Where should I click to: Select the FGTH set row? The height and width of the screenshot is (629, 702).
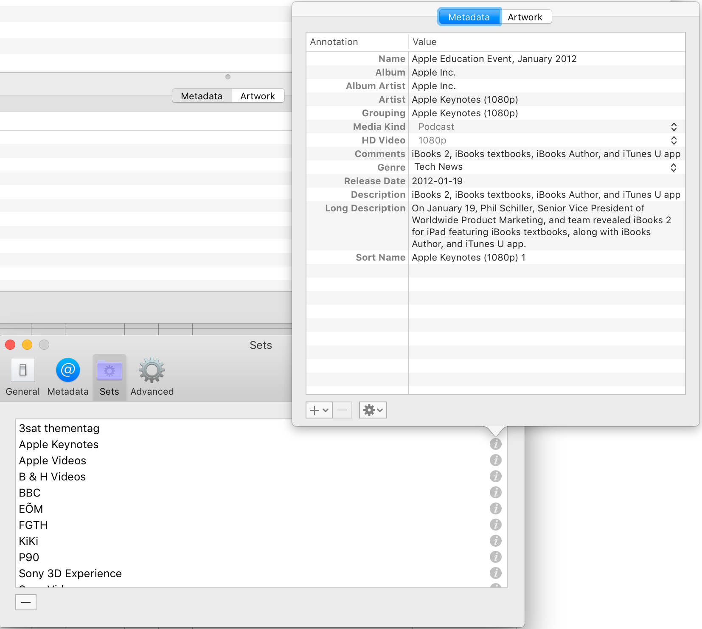coord(261,525)
